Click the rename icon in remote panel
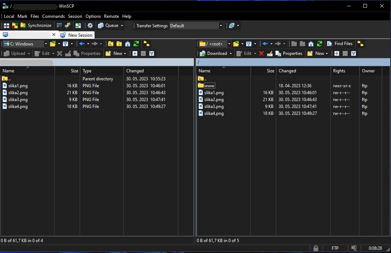 270,53
